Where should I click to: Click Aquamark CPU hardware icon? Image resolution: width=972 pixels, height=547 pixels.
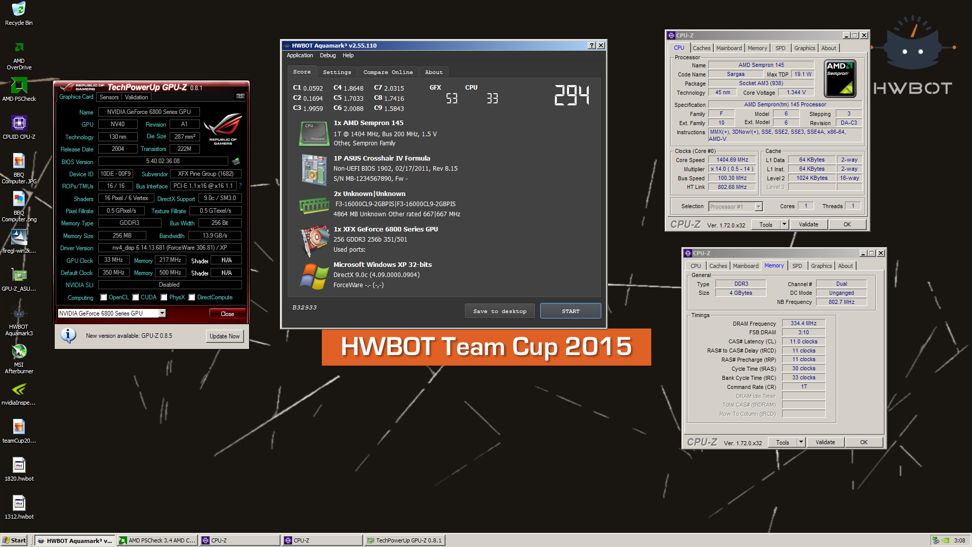(314, 133)
